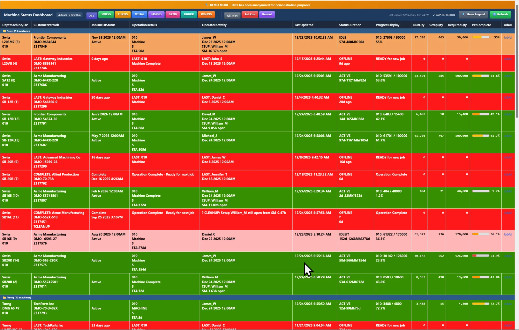
Task: Click the 42Macs | 7 First Run badge
Action: point(69,15)
